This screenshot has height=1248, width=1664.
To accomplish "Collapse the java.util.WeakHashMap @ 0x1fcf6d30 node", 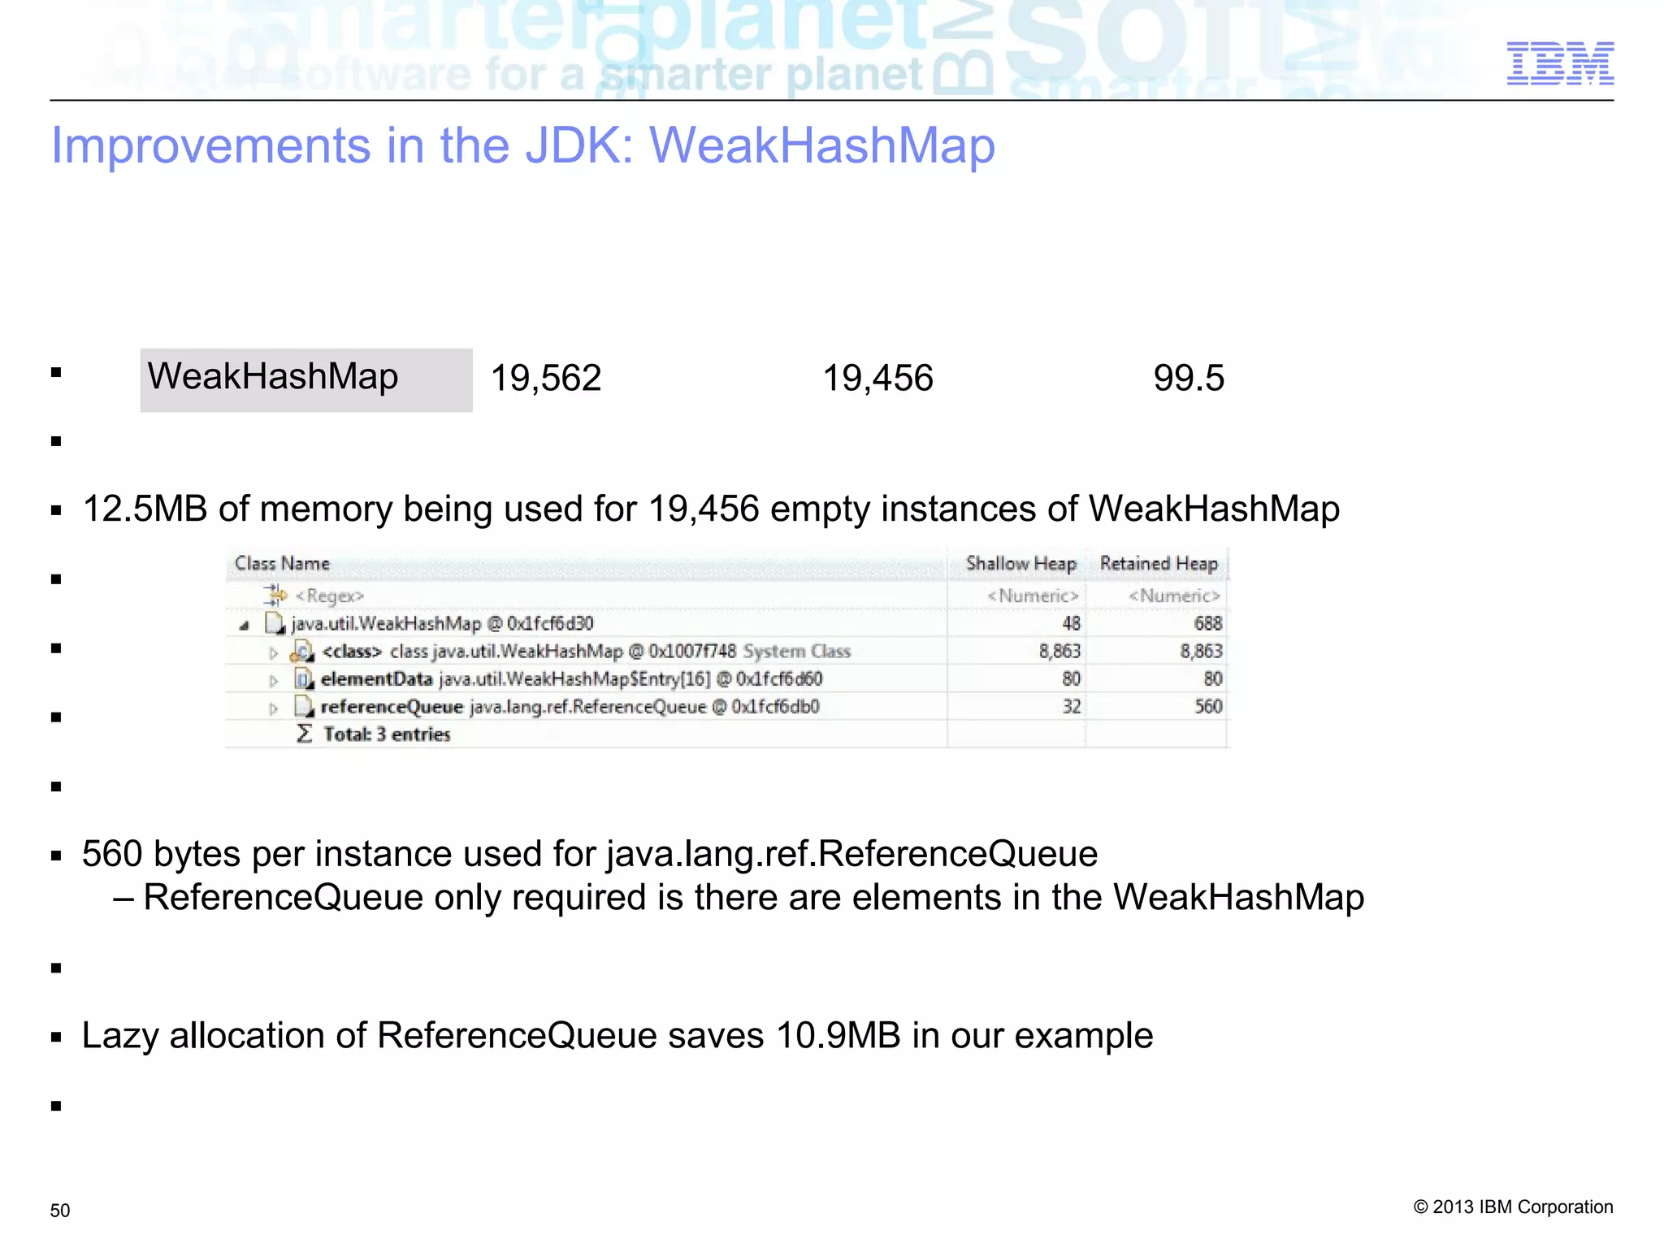I will (244, 625).
